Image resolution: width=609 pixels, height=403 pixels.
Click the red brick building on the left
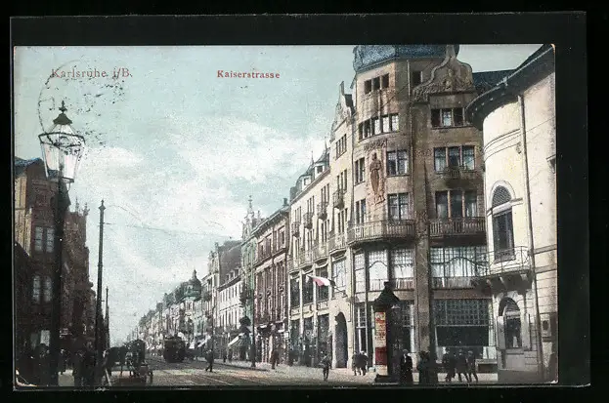(x=39, y=254)
